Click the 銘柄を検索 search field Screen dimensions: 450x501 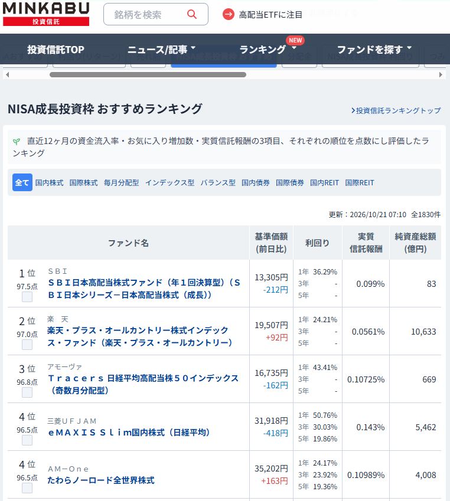click(x=156, y=14)
